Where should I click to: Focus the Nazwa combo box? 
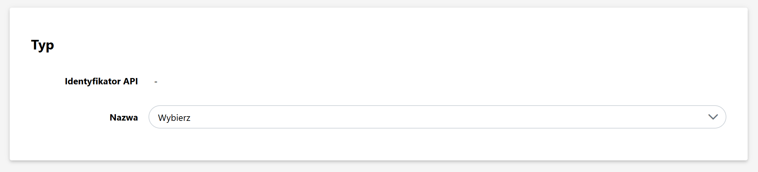437,117
